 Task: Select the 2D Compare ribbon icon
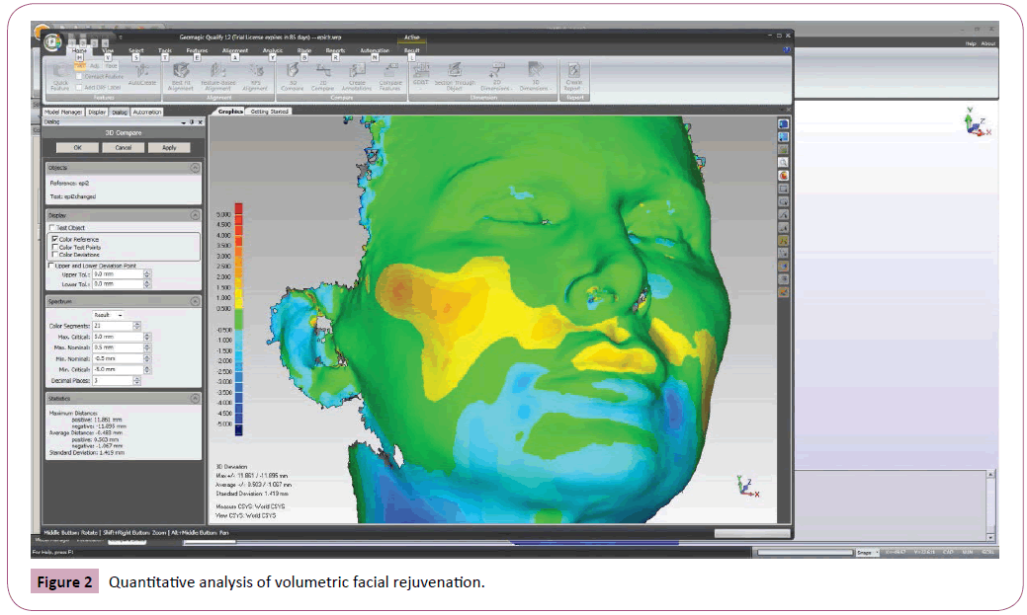tap(324, 72)
